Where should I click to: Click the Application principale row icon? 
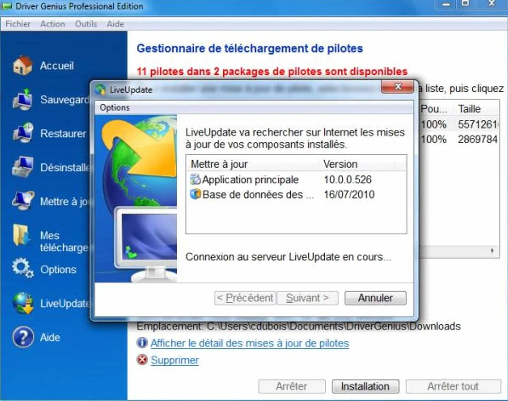pos(195,179)
